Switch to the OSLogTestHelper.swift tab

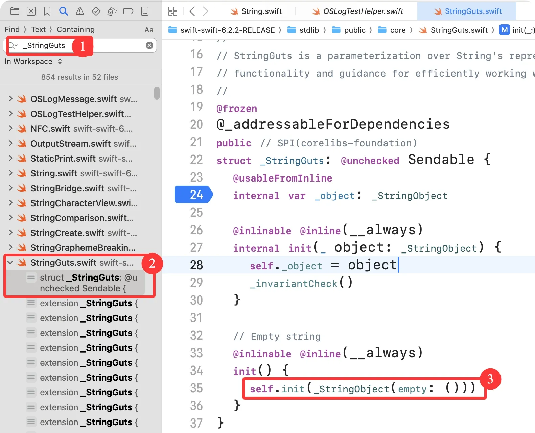[x=357, y=11]
